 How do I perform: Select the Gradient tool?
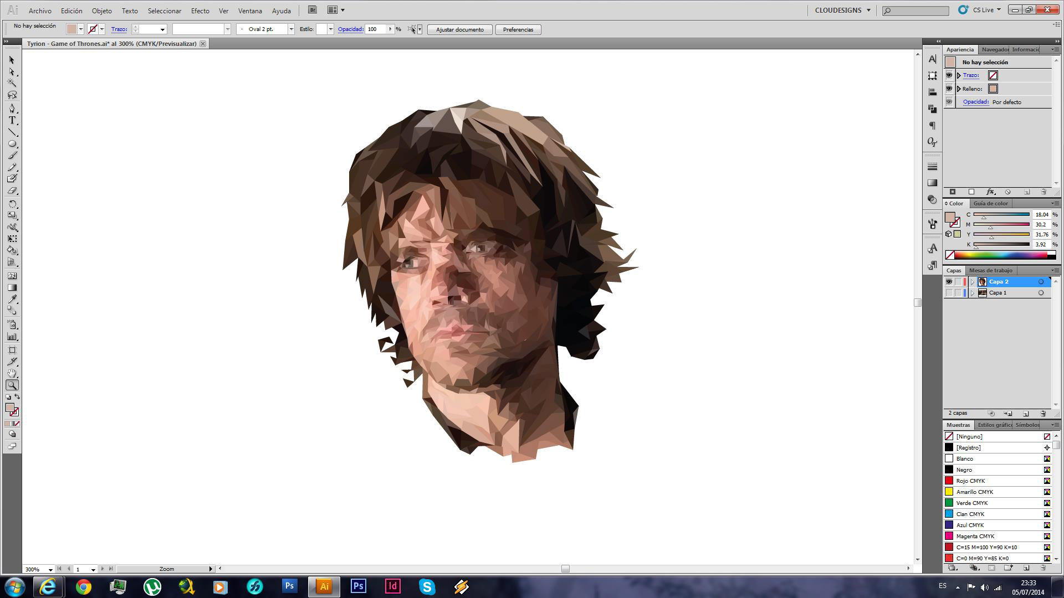coord(12,288)
